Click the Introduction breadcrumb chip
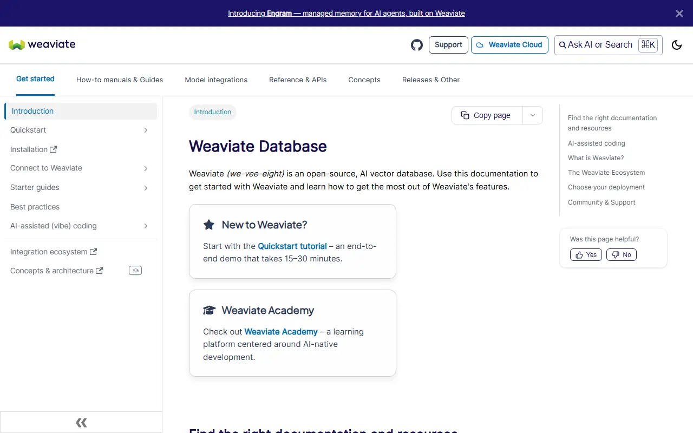 click(213, 112)
